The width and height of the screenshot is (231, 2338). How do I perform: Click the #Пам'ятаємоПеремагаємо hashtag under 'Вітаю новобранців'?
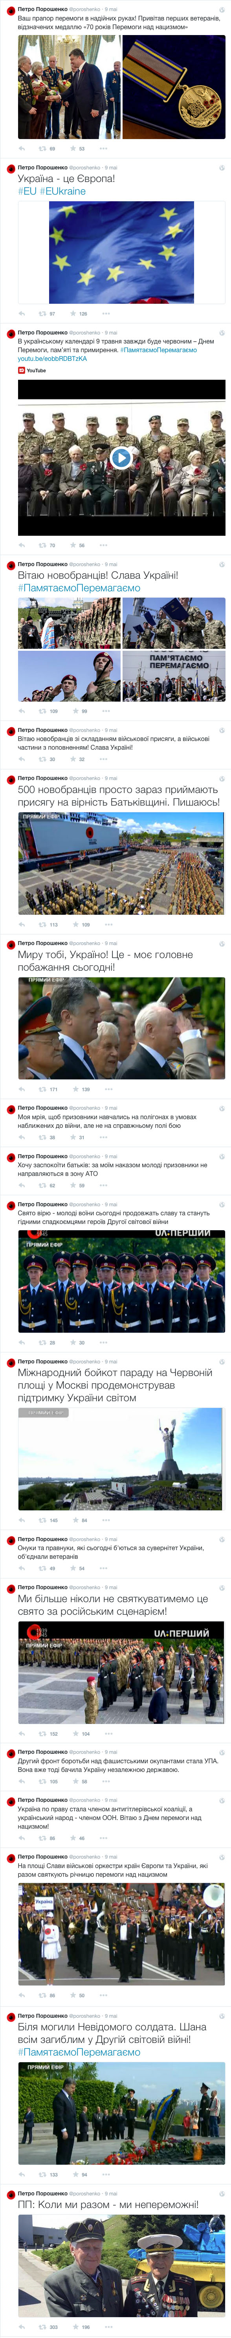pyautogui.click(x=80, y=588)
